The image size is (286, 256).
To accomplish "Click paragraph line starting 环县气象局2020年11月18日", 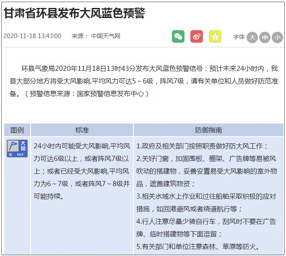I will (150, 69).
